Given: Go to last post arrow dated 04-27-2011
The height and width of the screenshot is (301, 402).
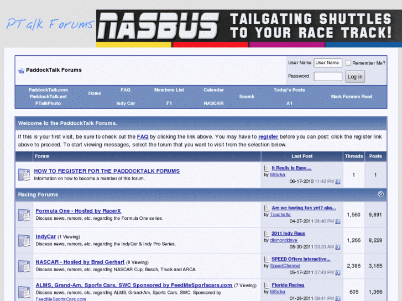Looking at the screenshot, I should tap(338, 221).
